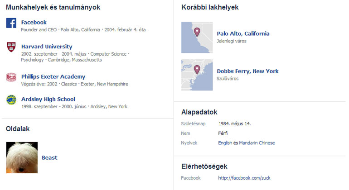Click the Palo Alto, California link

(x=243, y=33)
